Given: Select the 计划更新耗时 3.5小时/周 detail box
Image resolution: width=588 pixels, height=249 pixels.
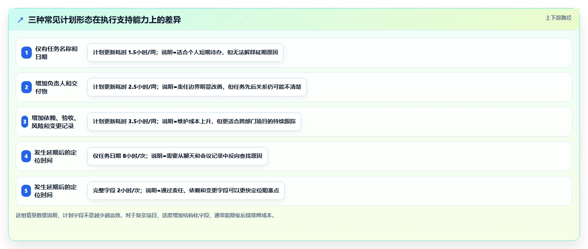Looking at the screenshot, I should (194, 122).
